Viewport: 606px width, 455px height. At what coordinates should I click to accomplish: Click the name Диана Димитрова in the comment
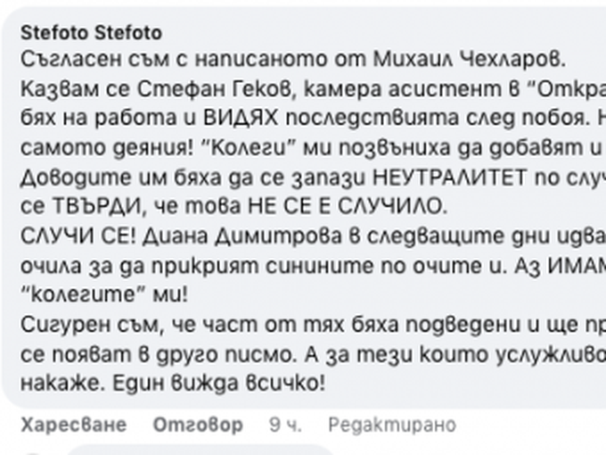(242, 236)
